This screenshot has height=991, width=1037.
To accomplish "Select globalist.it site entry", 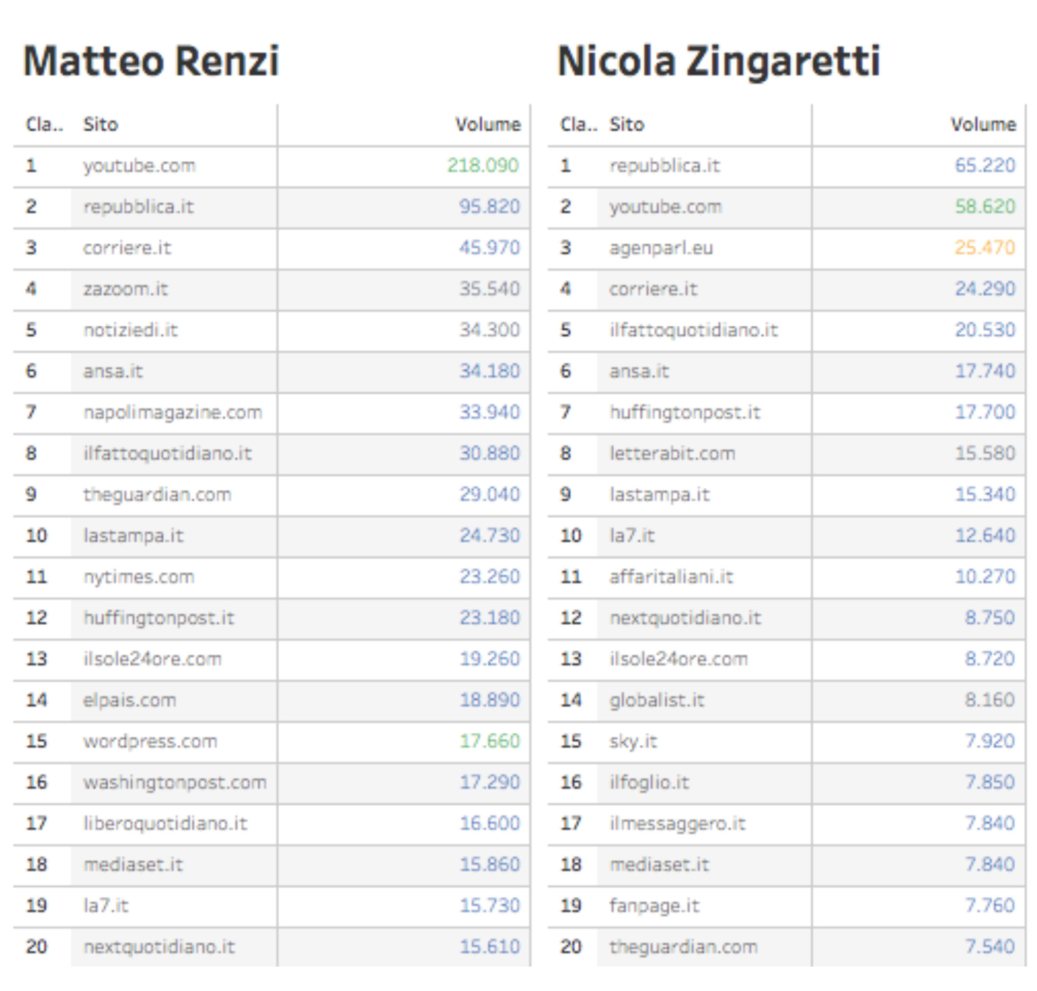I will pos(656,701).
